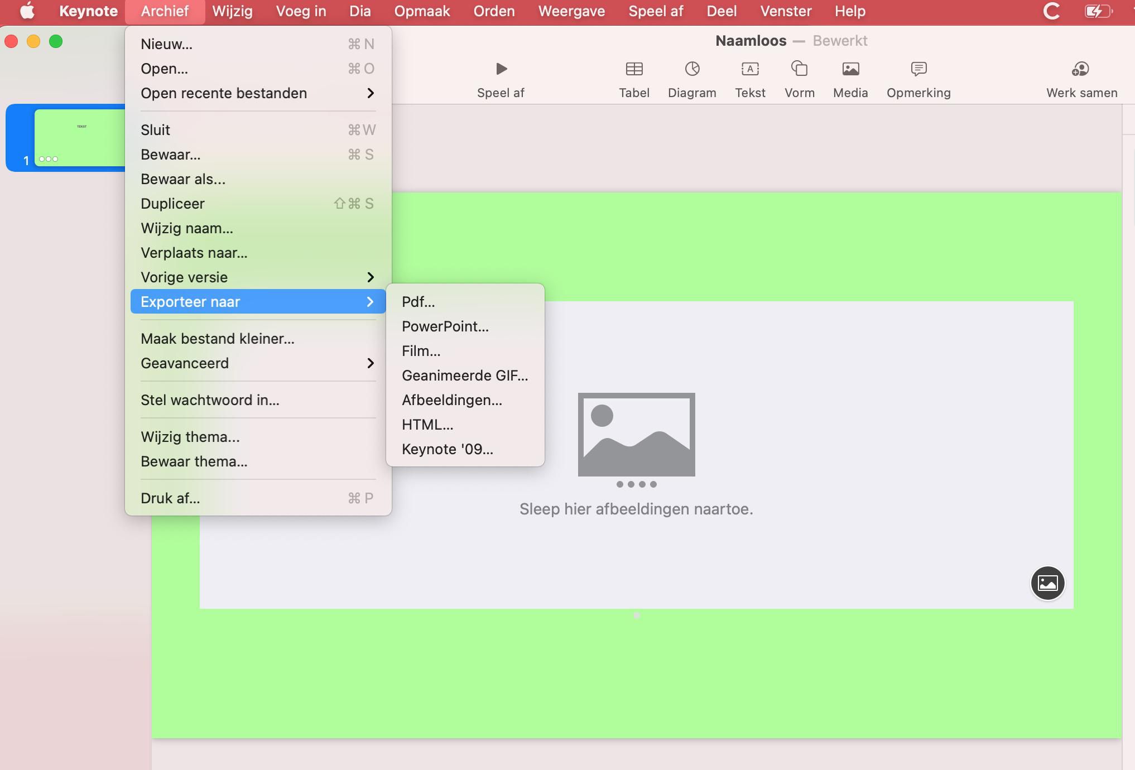The image size is (1135, 770).
Task: Export as Geanimeerde GIF…
Action: [465, 376]
